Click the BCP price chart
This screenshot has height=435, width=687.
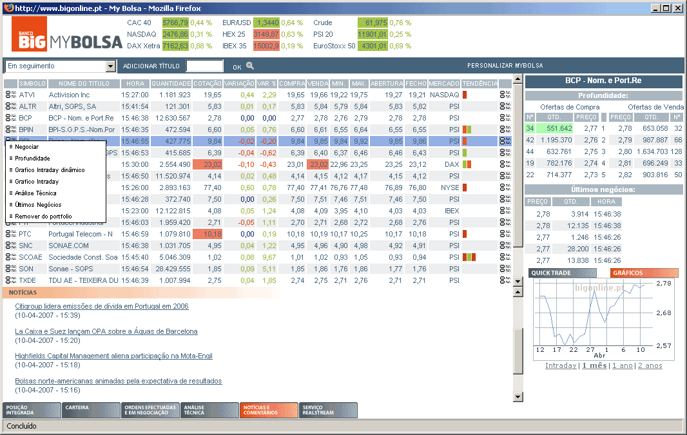pyautogui.click(x=603, y=319)
